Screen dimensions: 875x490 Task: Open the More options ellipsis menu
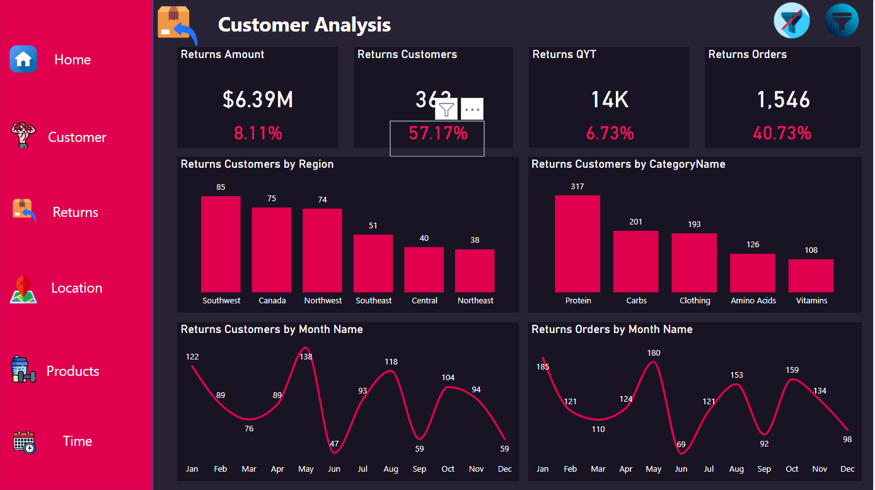[x=472, y=110]
